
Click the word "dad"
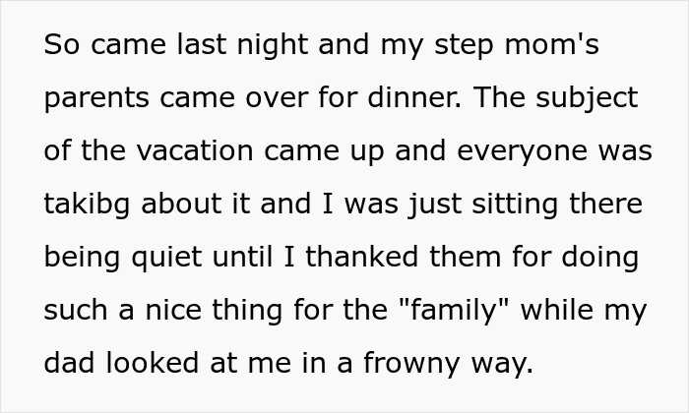(69, 365)
